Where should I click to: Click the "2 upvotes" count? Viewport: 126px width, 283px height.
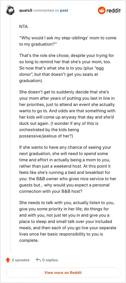pos(20,260)
